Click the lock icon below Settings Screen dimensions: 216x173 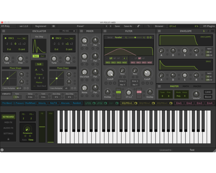8,139
